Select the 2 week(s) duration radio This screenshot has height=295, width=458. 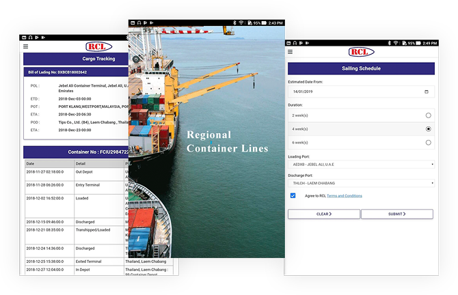pos(429,115)
